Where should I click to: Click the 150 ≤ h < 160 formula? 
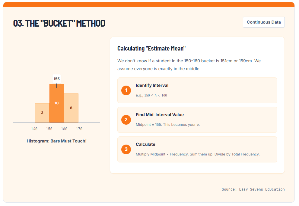click(x=155, y=95)
